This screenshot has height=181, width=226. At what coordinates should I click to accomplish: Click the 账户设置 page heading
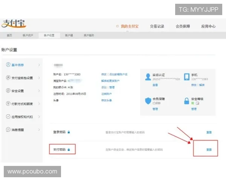[9, 50]
